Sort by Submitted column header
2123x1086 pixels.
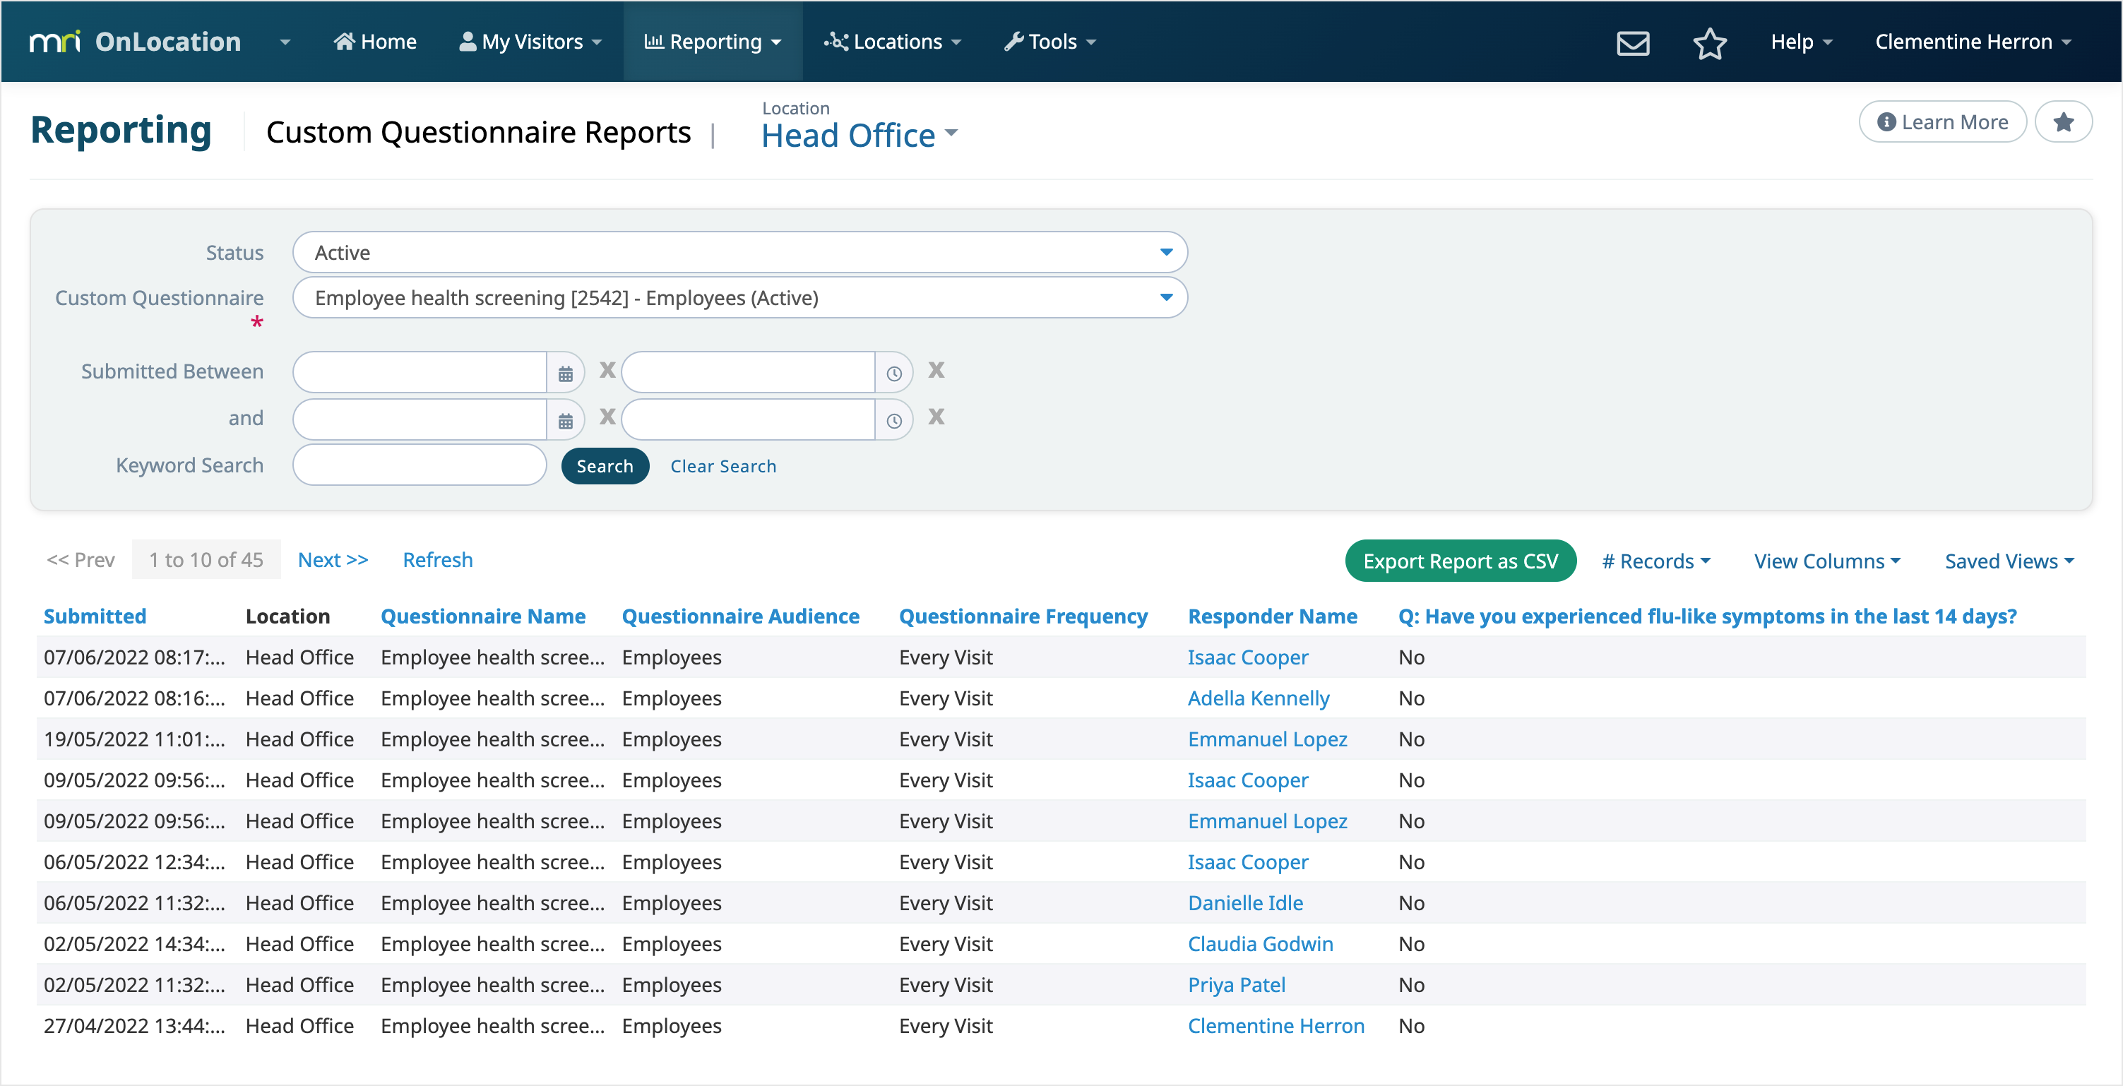coord(95,616)
